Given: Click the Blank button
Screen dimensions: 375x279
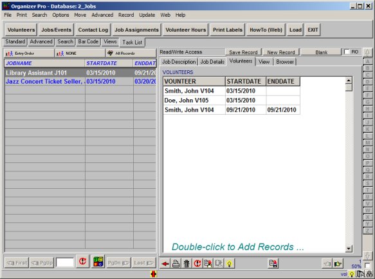Looking at the screenshot, I should pyautogui.click(x=321, y=52).
